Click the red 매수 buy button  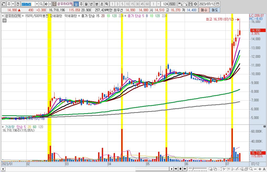point(204,10)
